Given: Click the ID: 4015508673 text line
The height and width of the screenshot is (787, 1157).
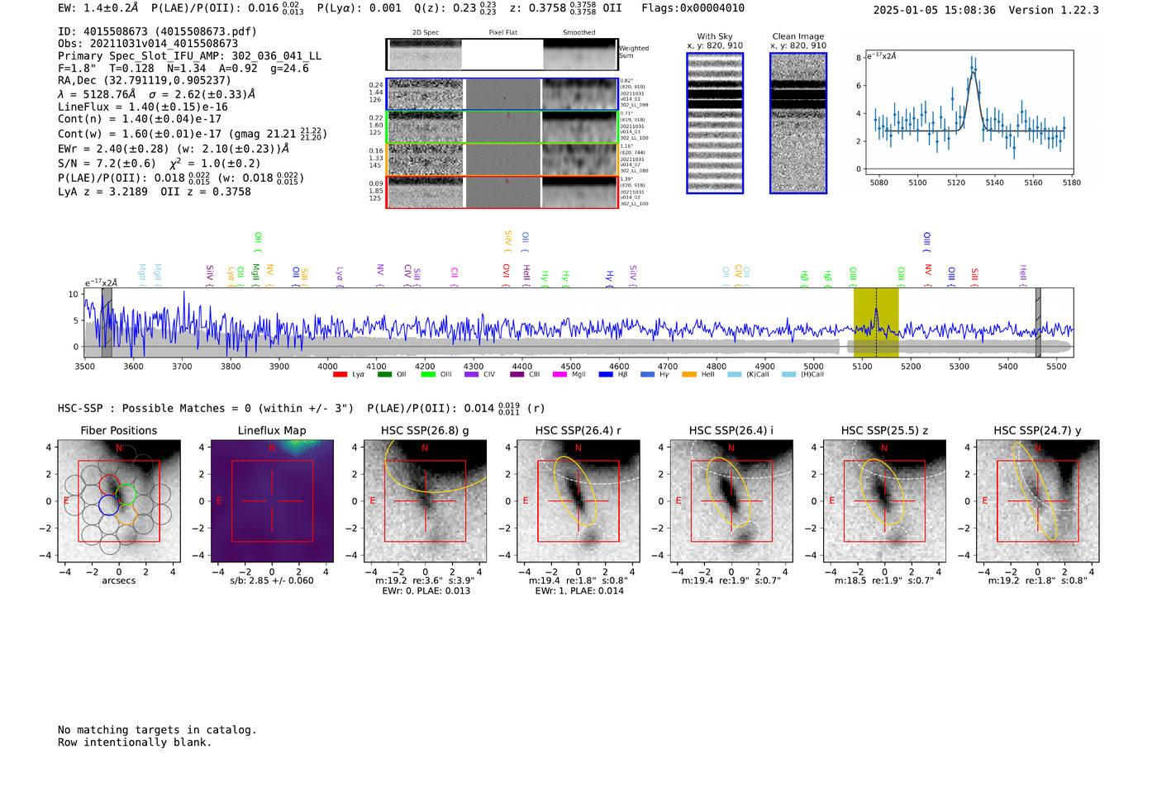Looking at the screenshot, I should click(157, 31).
